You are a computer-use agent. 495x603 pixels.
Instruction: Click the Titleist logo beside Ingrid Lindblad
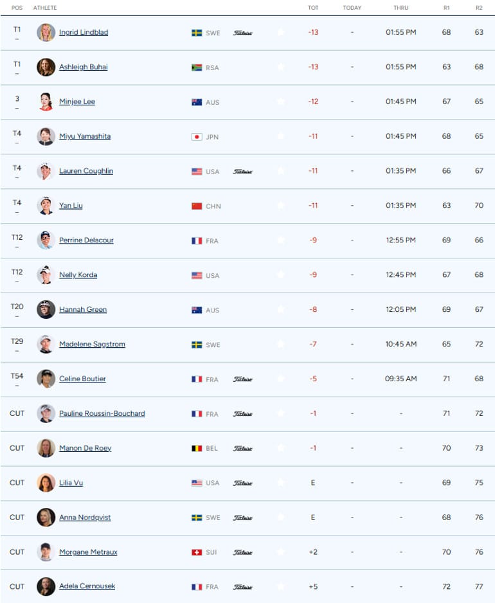[242, 33]
